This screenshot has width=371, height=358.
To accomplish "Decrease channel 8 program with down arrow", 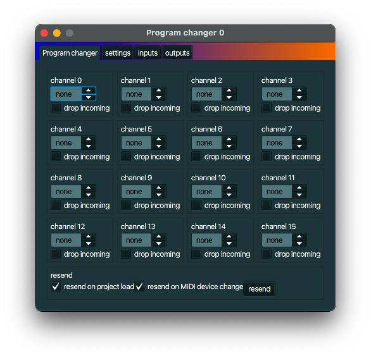I will coord(89,195).
